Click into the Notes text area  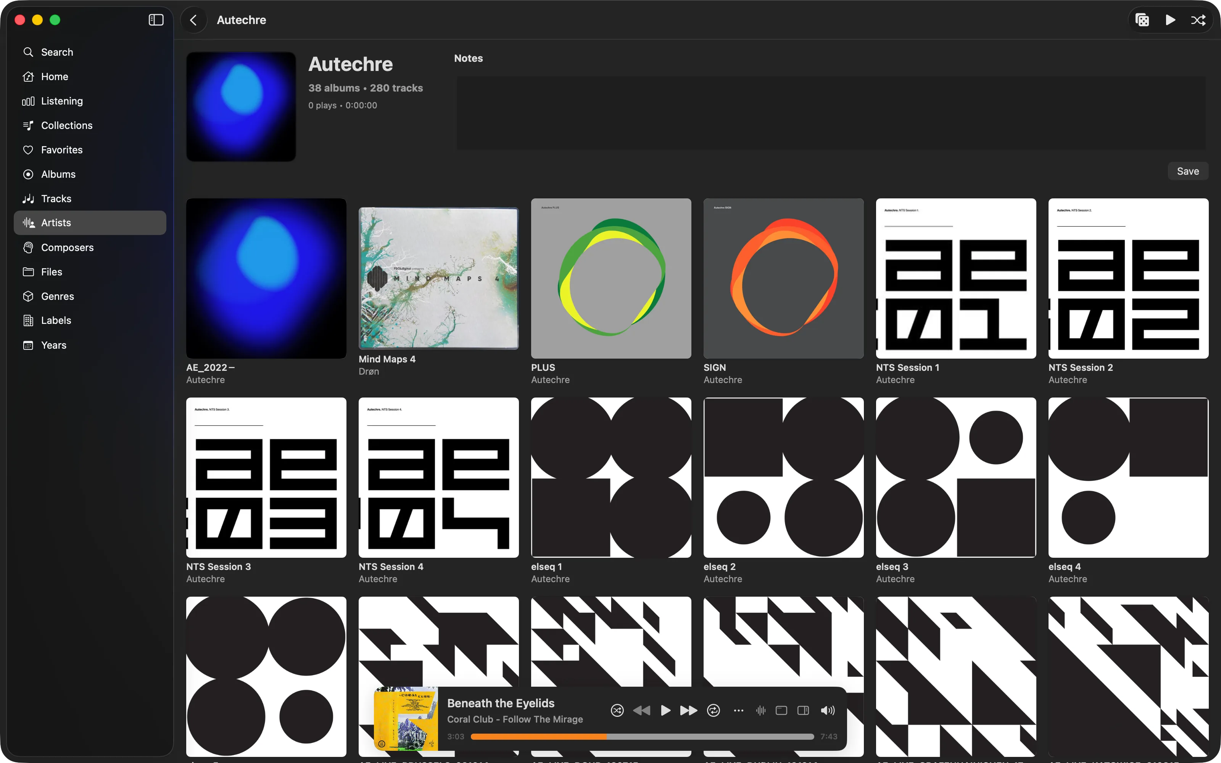[x=831, y=113]
